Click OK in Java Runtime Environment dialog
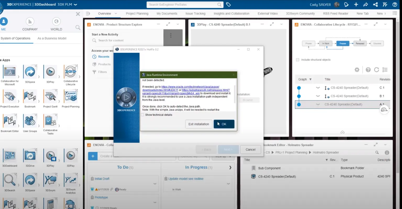The width and height of the screenshot is (402, 209). pyautogui.click(x=224, y=124)
